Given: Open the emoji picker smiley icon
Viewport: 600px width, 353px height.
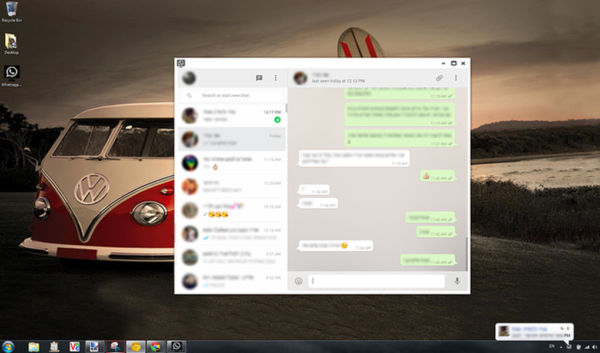Looking at the screenshot, I should tap(298, 281).
